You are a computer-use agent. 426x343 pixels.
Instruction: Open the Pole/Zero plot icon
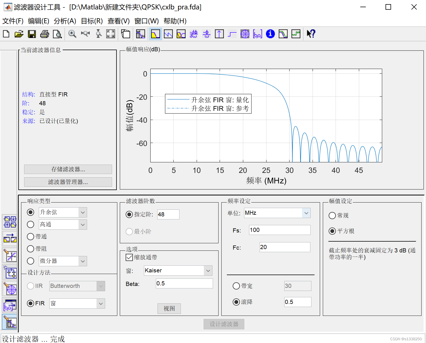(x=245, y=34)
